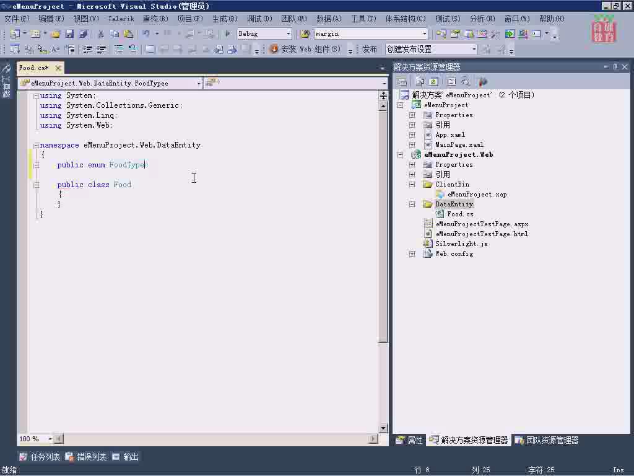The width and height of the screenshot is (634, 476).
Task: Click the Open File folder icon
Action: (x=56, y=34)
